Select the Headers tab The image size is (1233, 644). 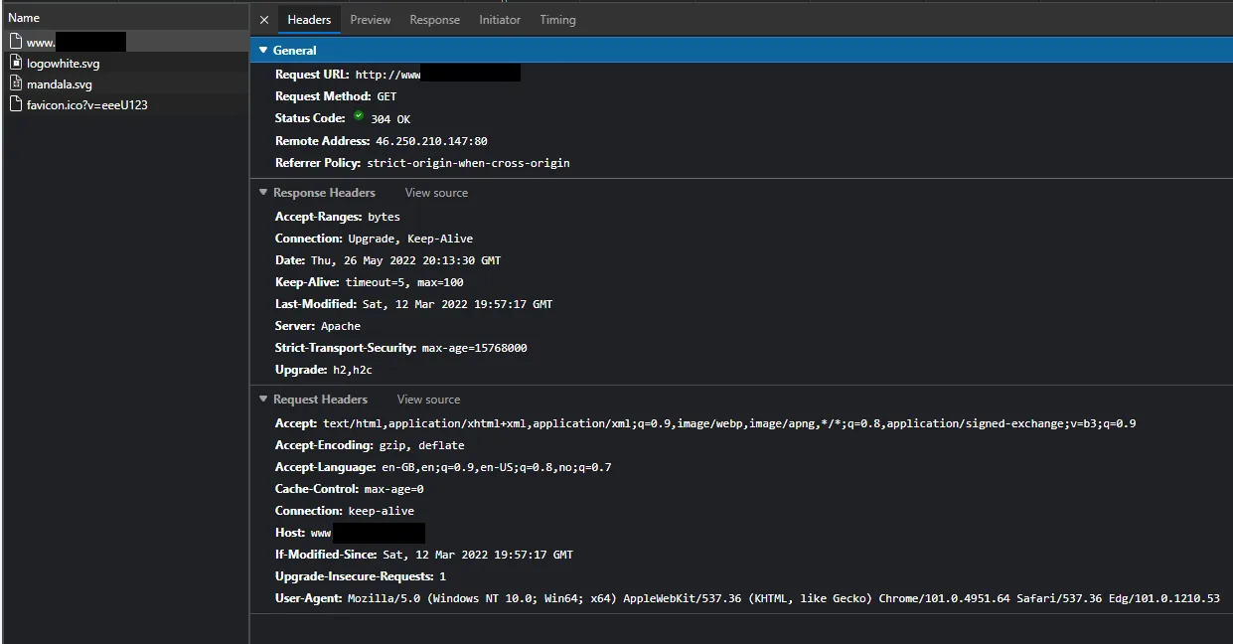(309, 20)
